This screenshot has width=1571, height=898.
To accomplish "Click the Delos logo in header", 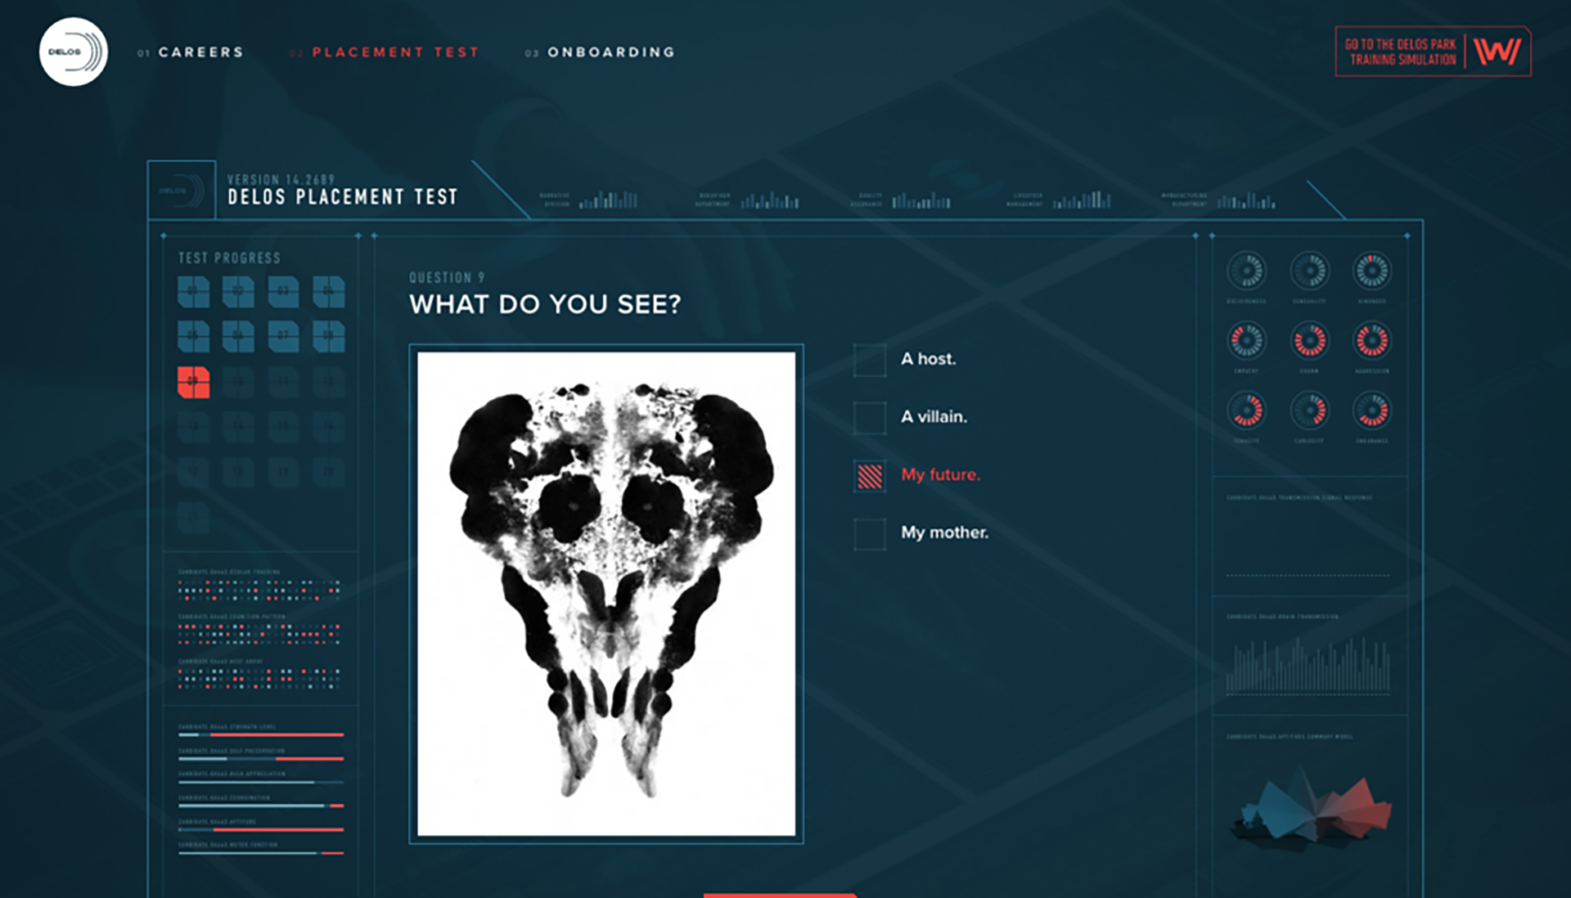I will [74, 52].
